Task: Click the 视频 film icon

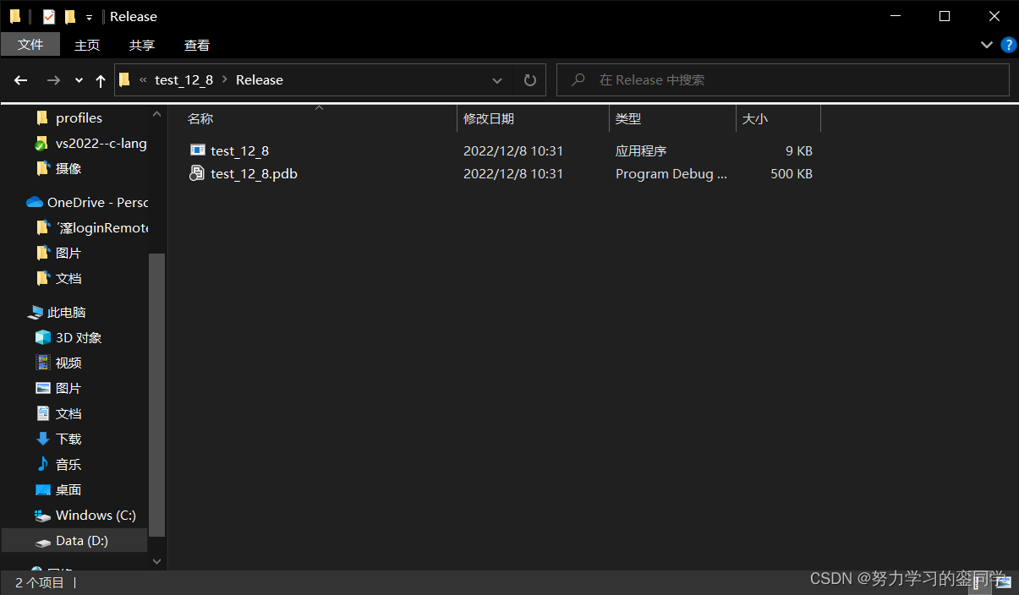Action: (43, 363)
